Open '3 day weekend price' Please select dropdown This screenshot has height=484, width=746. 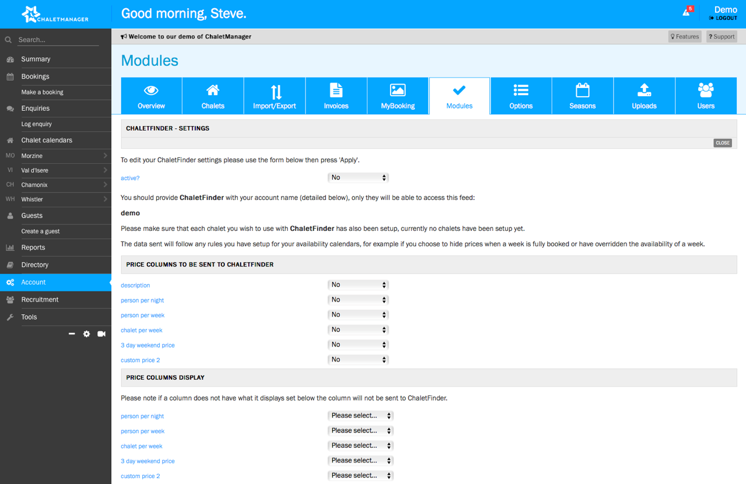(x=361, y=461)
